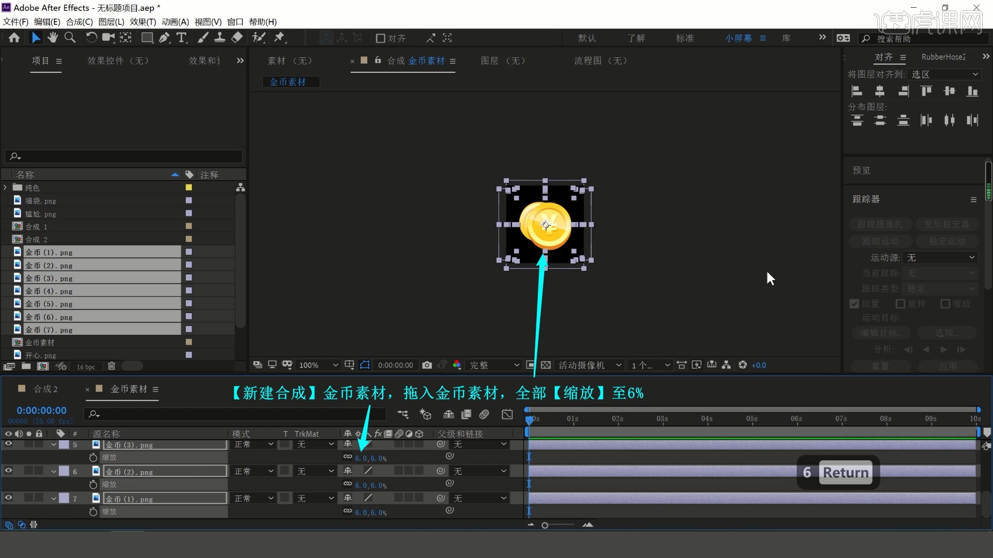The height and width of the screenshot is (558, 993).
Task: Select the Hand tool
Action: pos(53,38)
